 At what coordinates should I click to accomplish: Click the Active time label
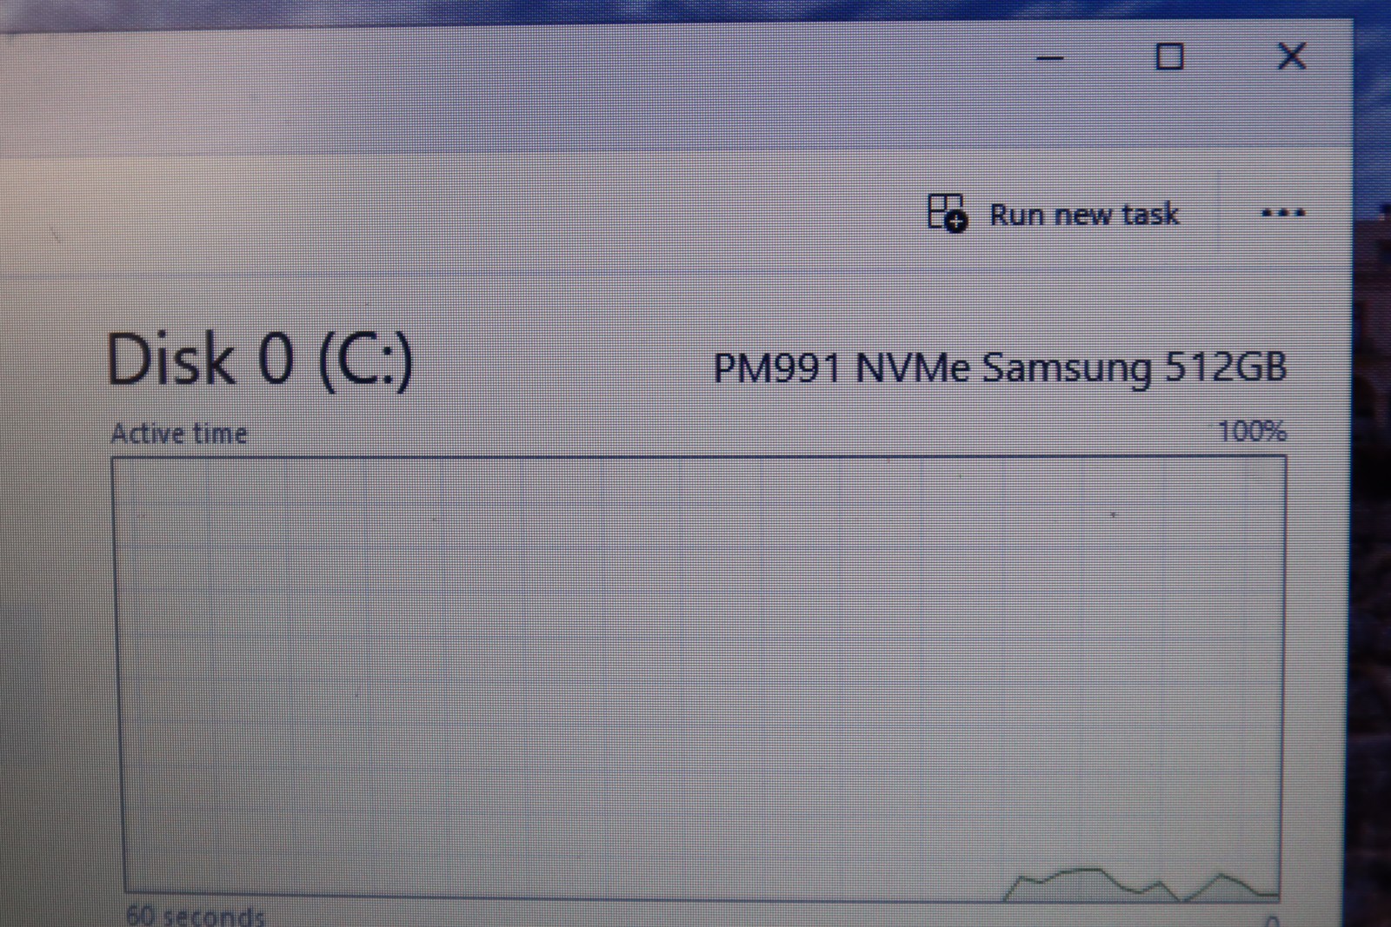179,434
